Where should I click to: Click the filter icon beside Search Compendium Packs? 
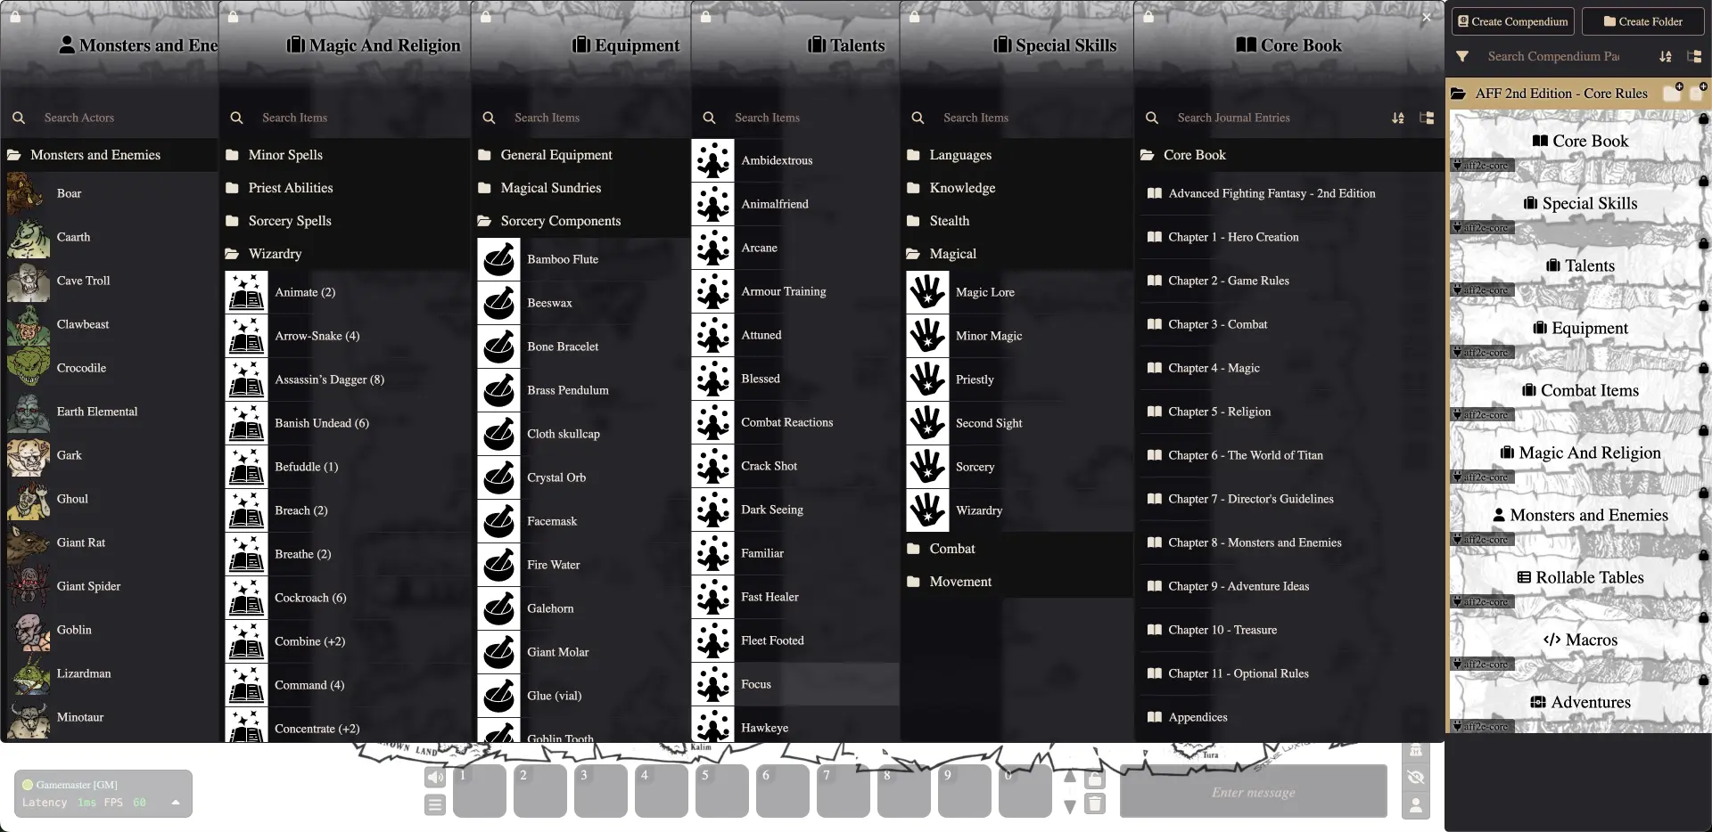pyautogui.click(x=1462, y=56)
